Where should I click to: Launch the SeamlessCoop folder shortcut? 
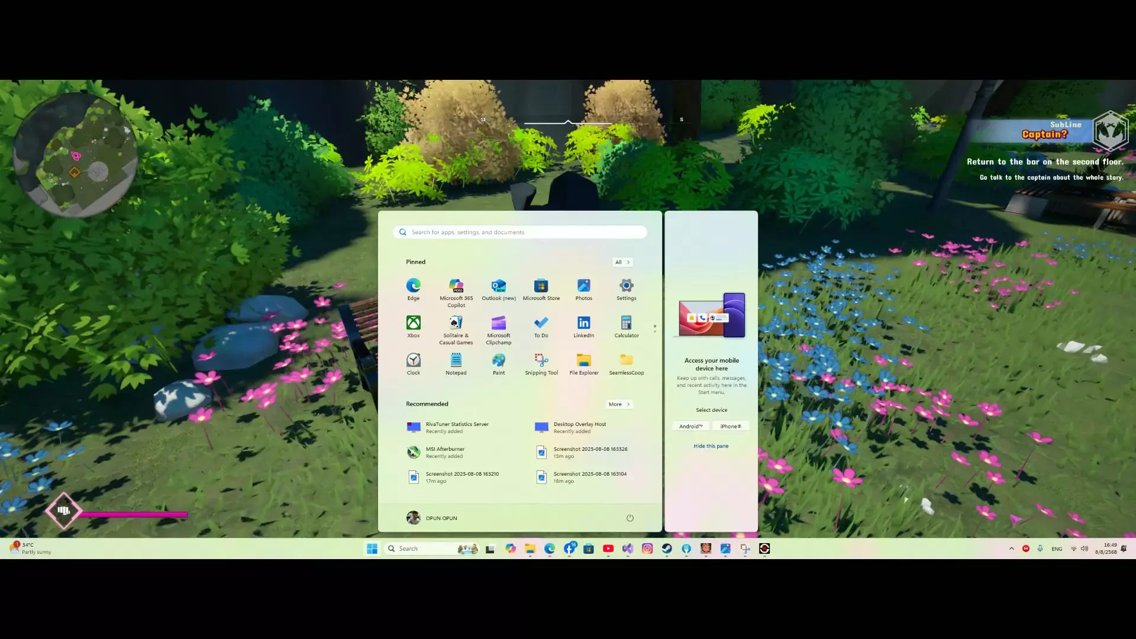pyautogui.click(x=626, y=364)
